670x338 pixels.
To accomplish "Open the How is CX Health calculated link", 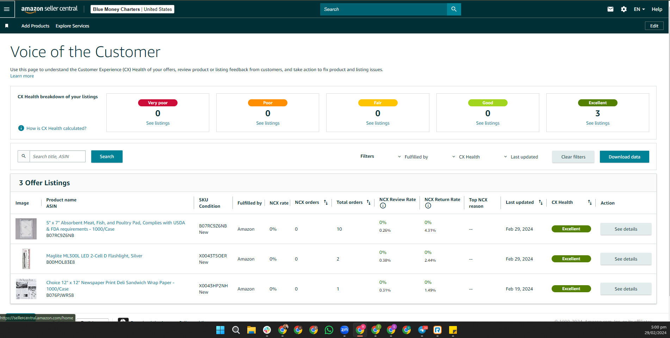I will click(56, 128).
